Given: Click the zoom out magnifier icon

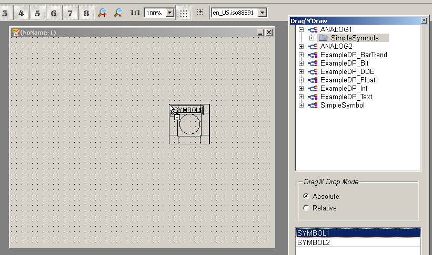Looking at the screenshot, I should (x=119, y=12).
